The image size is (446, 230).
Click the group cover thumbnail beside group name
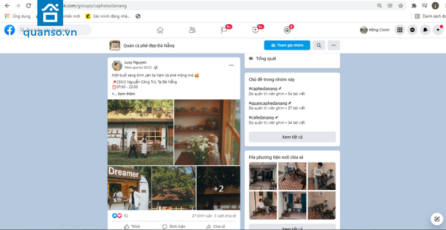click(115, 45)
